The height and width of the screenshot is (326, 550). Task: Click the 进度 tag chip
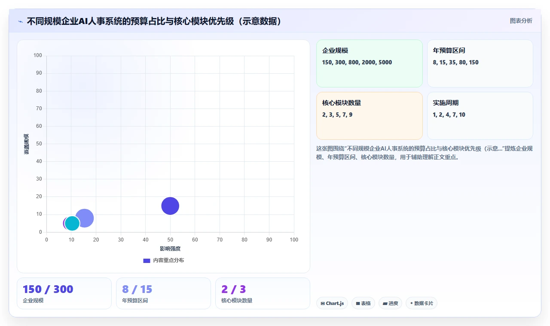coord(390,303)
